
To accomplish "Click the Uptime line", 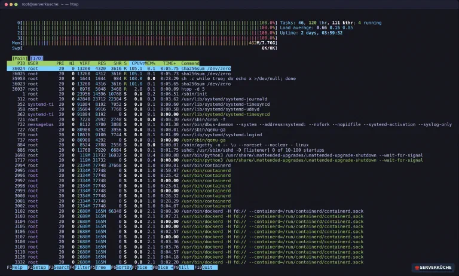I will (x=311, y=33).
